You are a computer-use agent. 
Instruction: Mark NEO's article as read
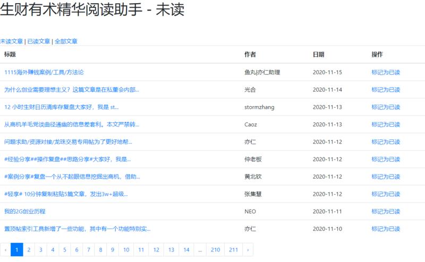[x=386, y=212]
